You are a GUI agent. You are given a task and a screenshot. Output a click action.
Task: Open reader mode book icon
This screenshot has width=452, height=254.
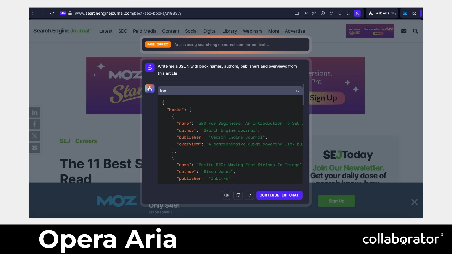coord(297,13)
